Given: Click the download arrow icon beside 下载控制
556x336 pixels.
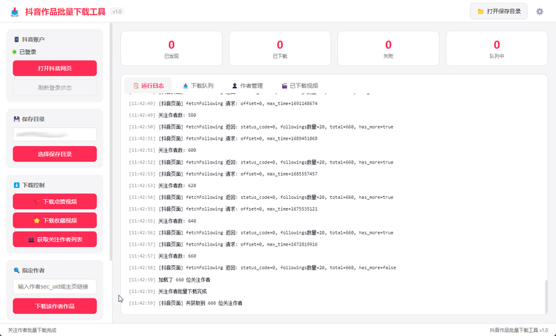Looking at the screenshot, I should click(x=16, y=185).
